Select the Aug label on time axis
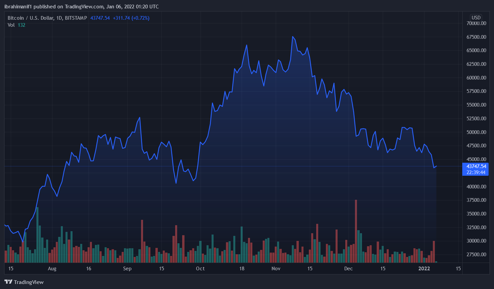Viewport: 494px width, 289px height. click(x=52, y=269)
